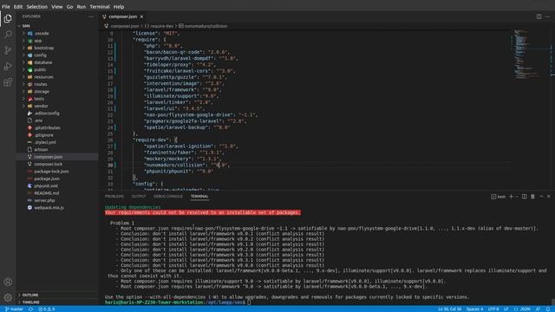
Task: Switch to the DEBUG CONSOLE panel tab
Action: (168, 197)
